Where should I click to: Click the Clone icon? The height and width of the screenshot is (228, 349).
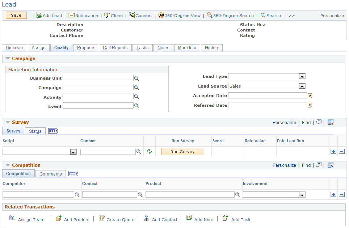click(107, 15)
